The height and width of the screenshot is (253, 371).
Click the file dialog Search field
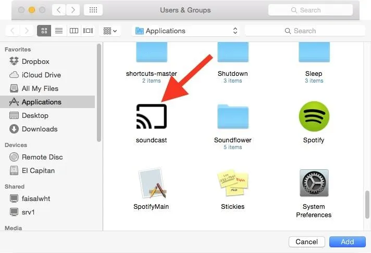pos(305,31)
